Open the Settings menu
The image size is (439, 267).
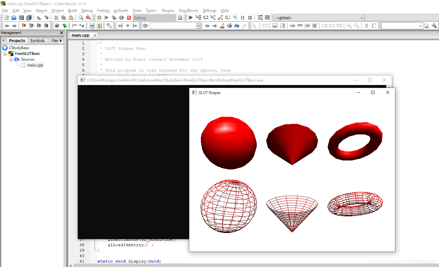click(210, 11)
